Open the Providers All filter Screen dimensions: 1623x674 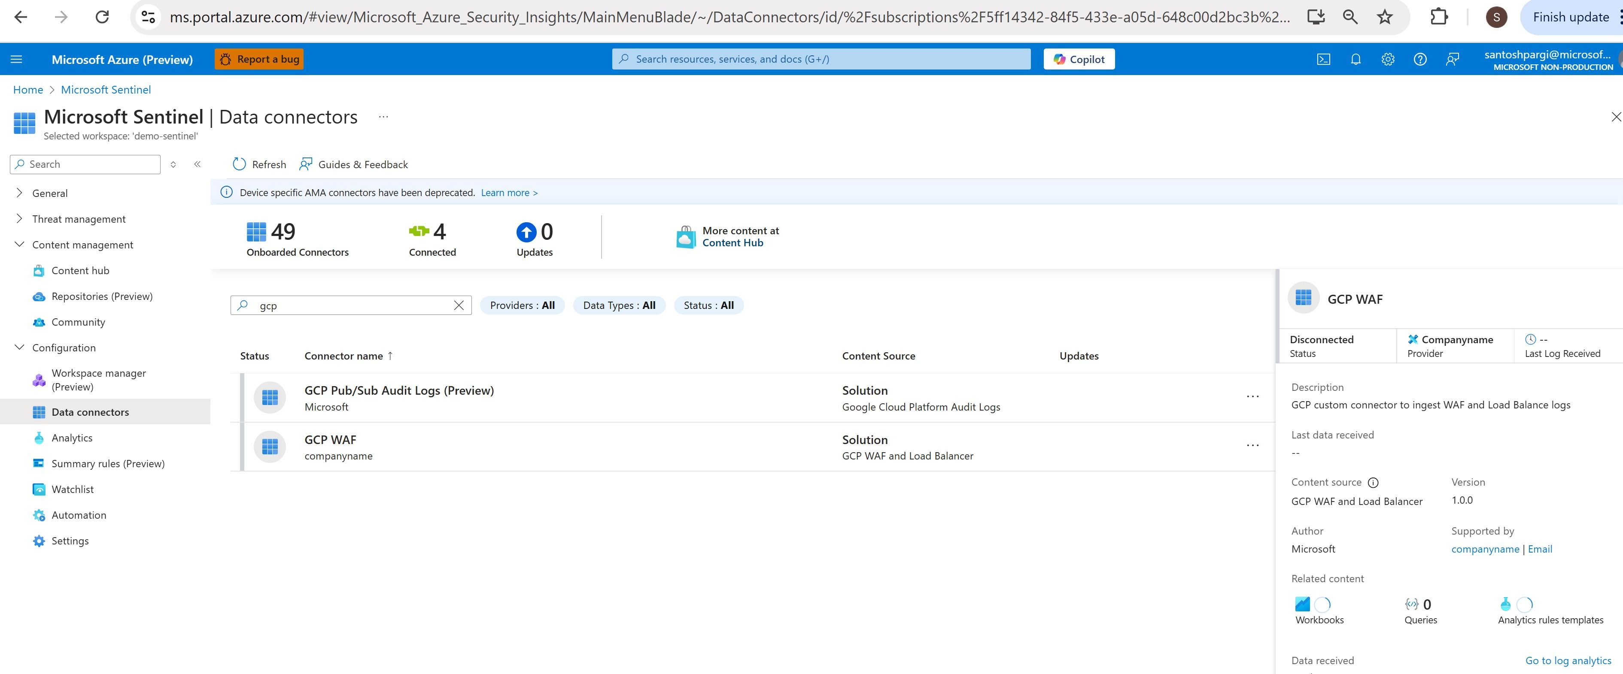(x=522, y=305)
